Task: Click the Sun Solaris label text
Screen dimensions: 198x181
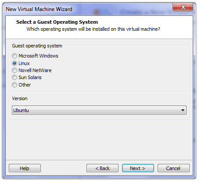Action: (30, 77)
